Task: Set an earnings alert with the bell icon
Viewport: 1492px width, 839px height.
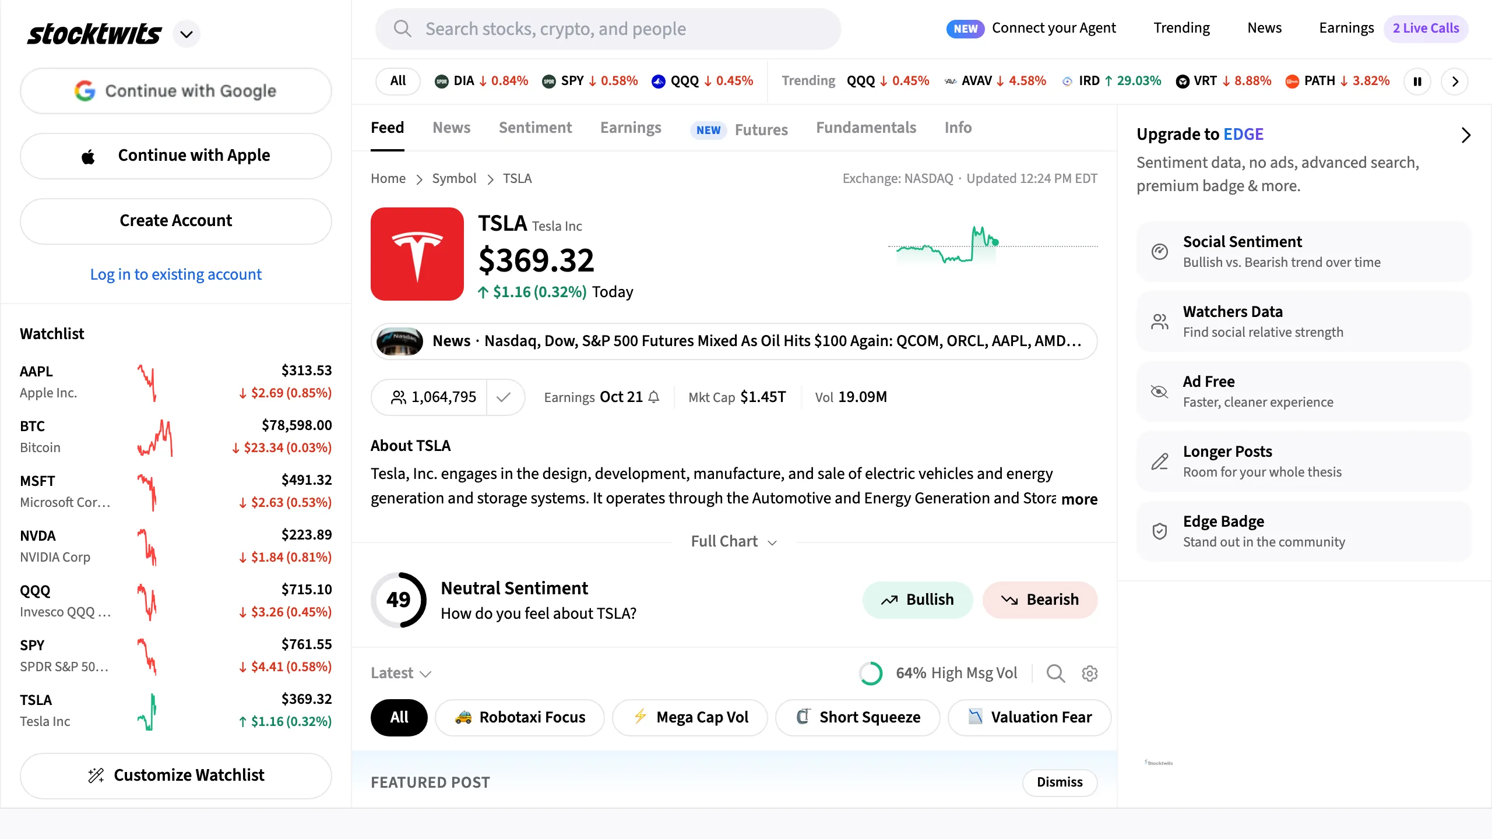Action: click(654, 397)
